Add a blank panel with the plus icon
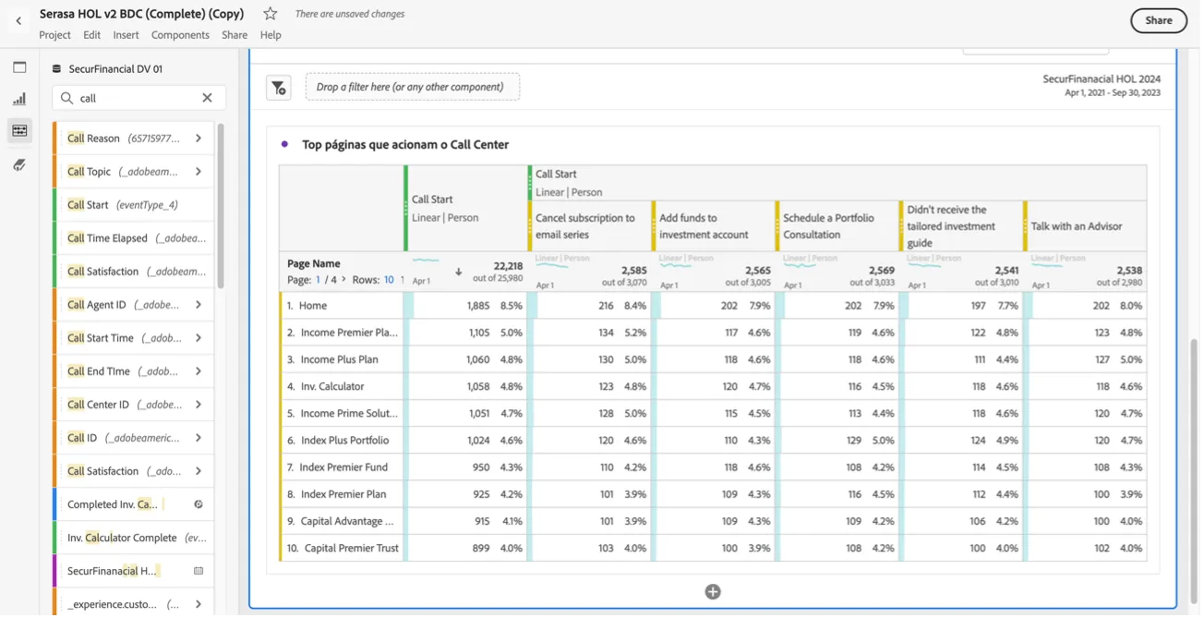Image resolution: width=1204 pixels, height=618 pixels. [714, 593]
